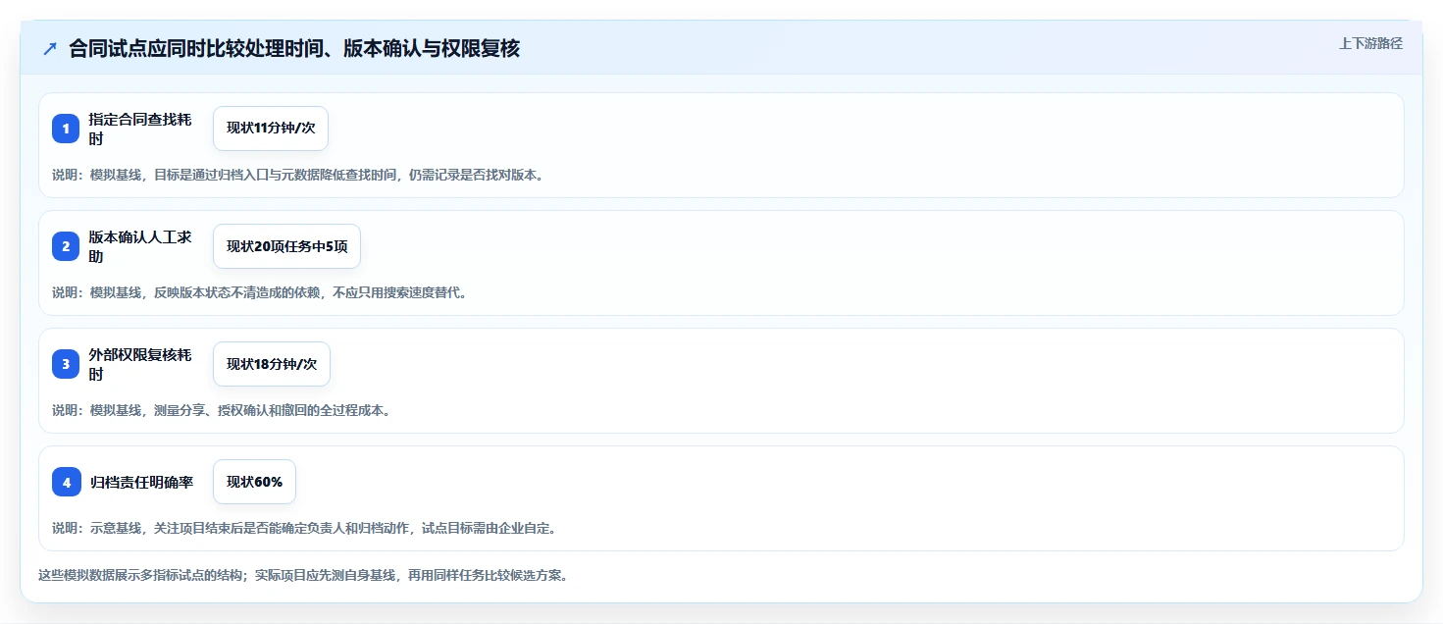Click the description about 分享、授权确认和撤回
1443x624 pixels.
(221, 410)
